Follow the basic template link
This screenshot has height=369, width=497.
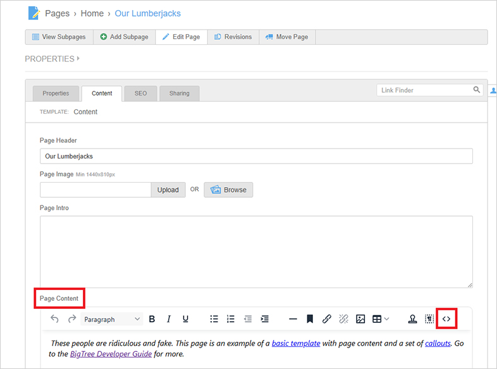tap(296, 343)
